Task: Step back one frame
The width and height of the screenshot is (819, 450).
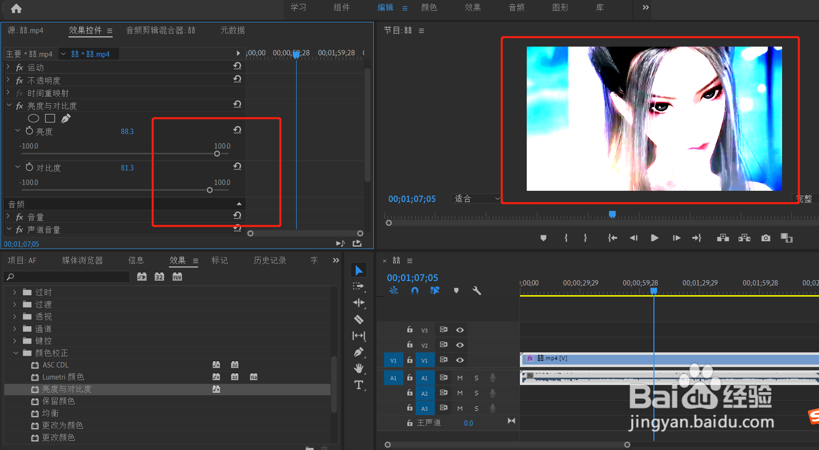Action: [634, 238]
